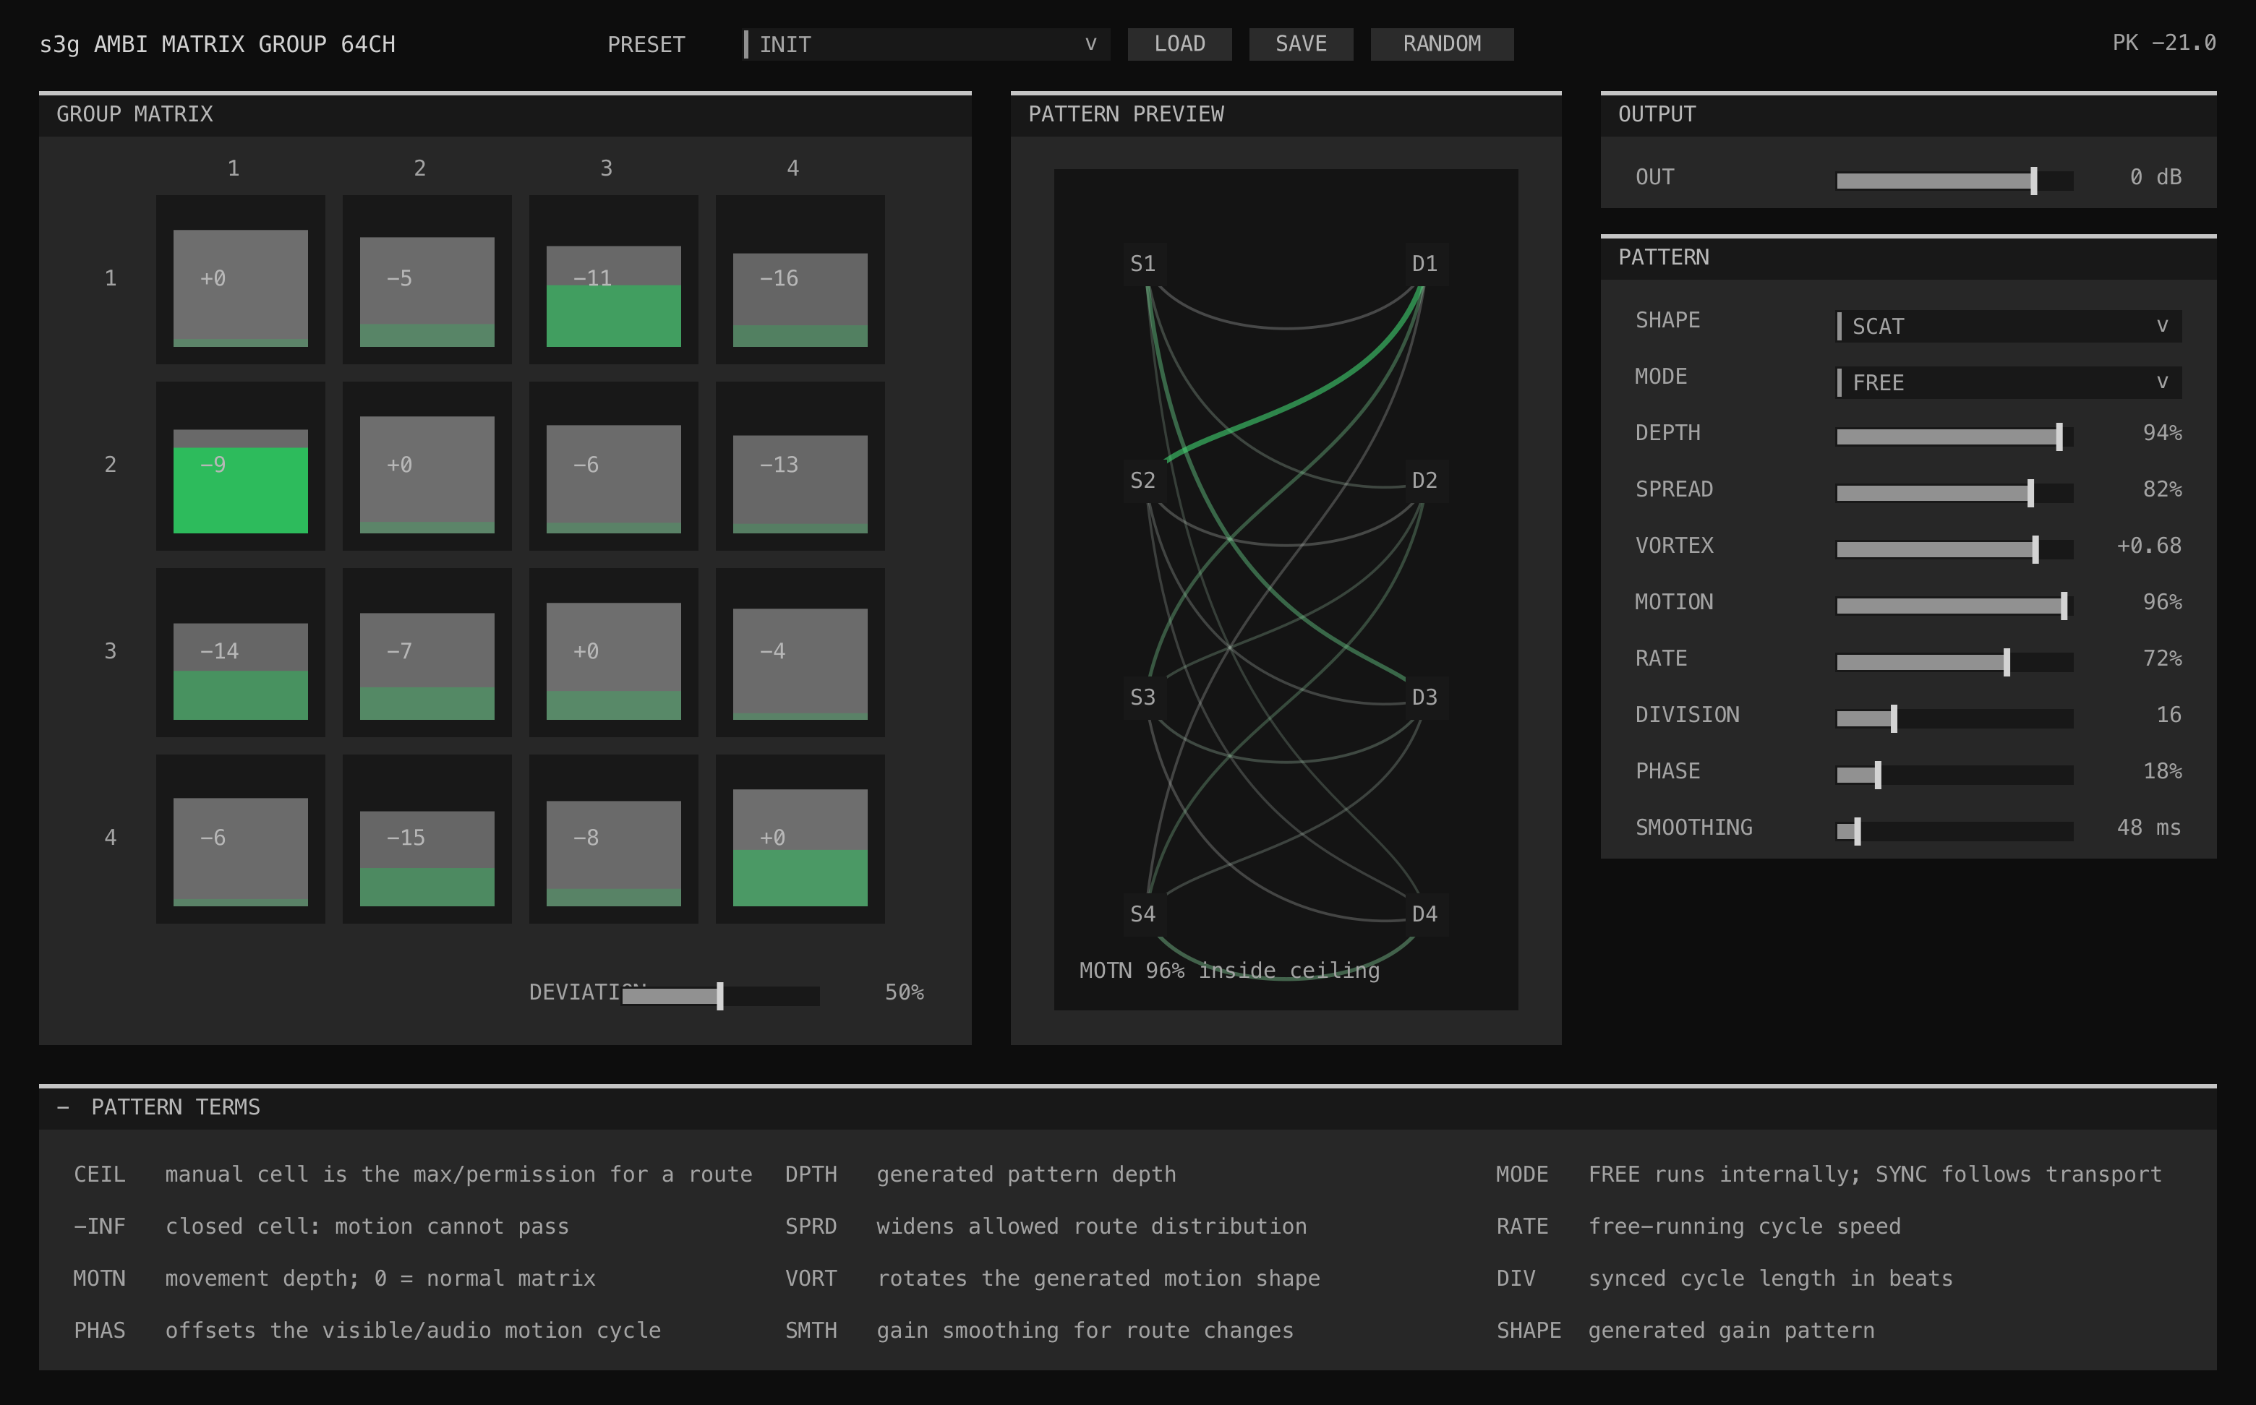The image size is (2256, 1405).
Task: Collapse the PATTERN TERMS section
Action: pyautogui.click(x=63, y=1107)
